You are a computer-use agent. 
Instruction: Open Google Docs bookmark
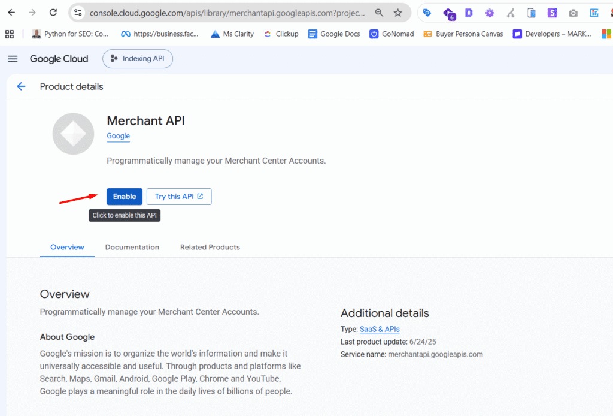point(334,34)
